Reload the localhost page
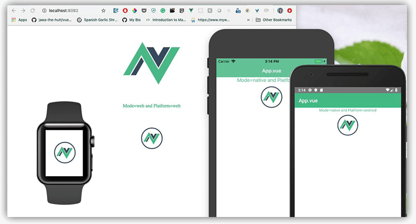 point(32,10)
